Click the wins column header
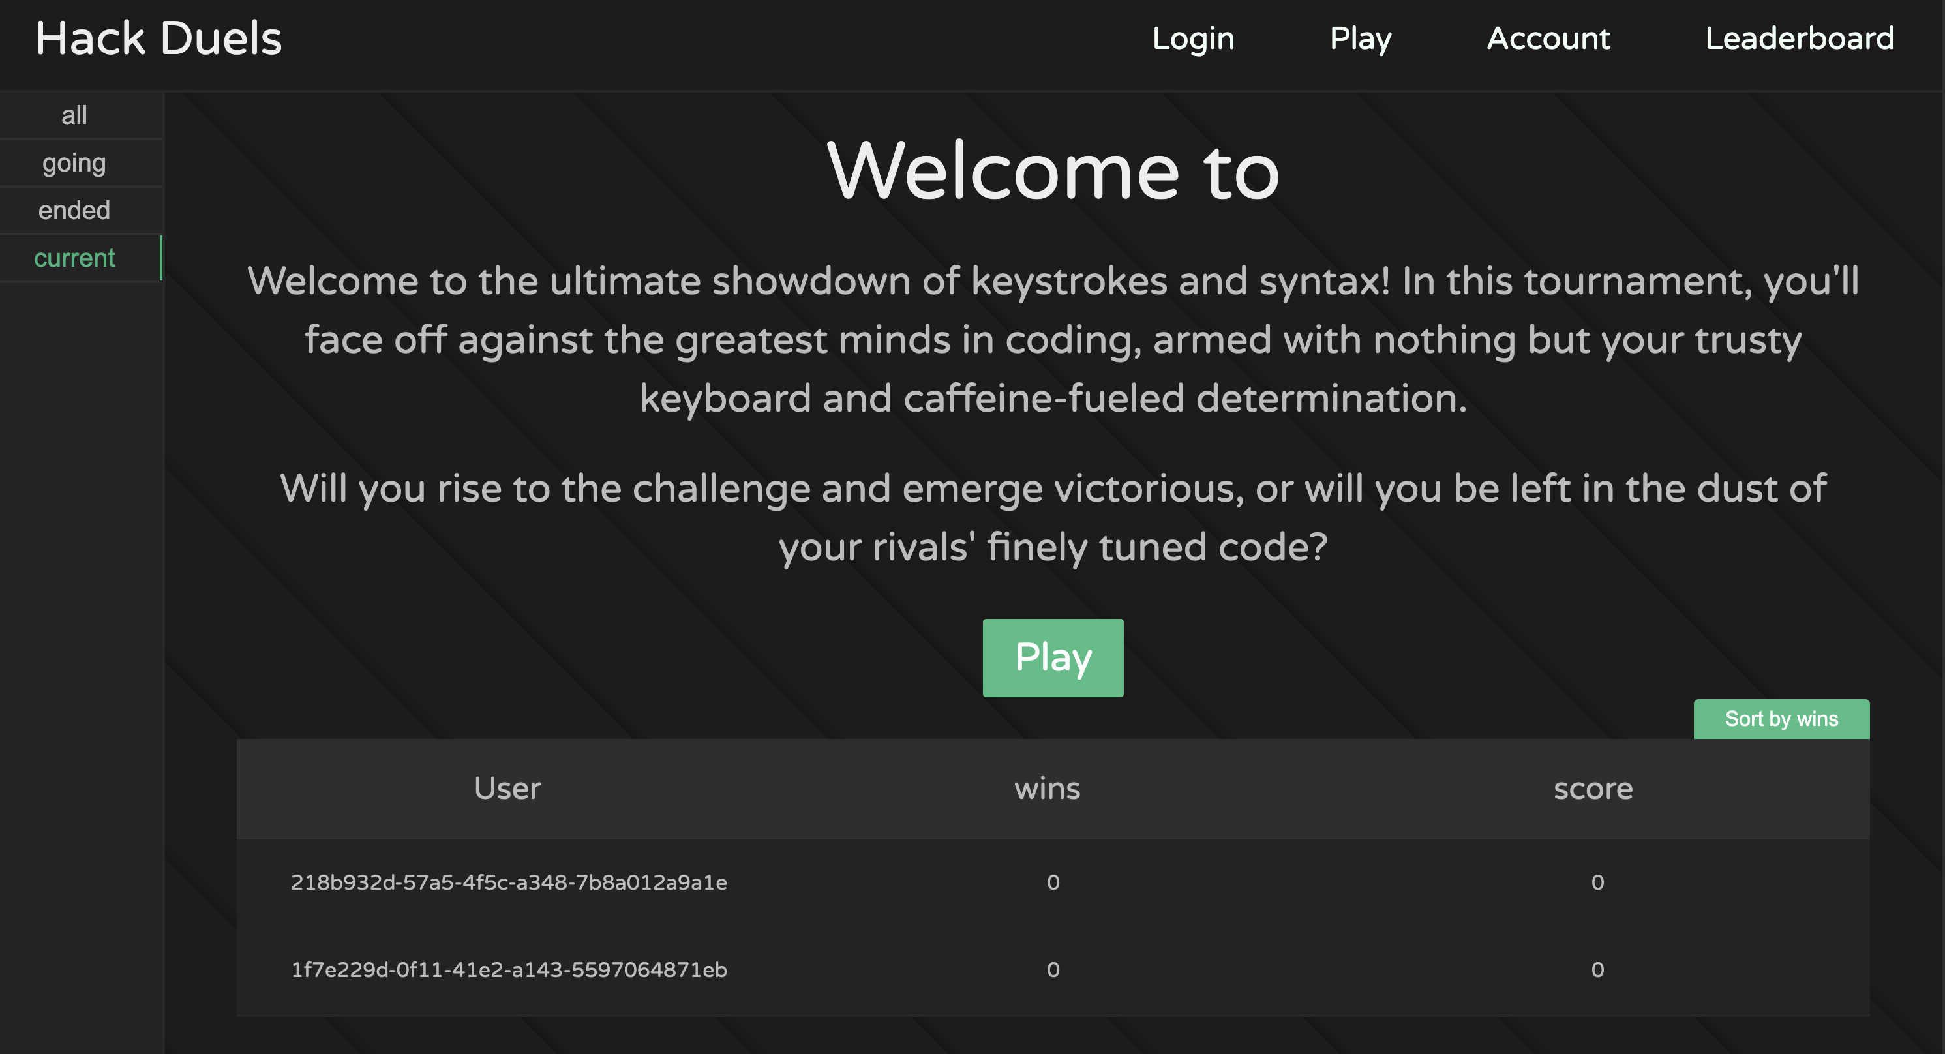This screenshot has width=1945, height=1054. pos(1048,789)
